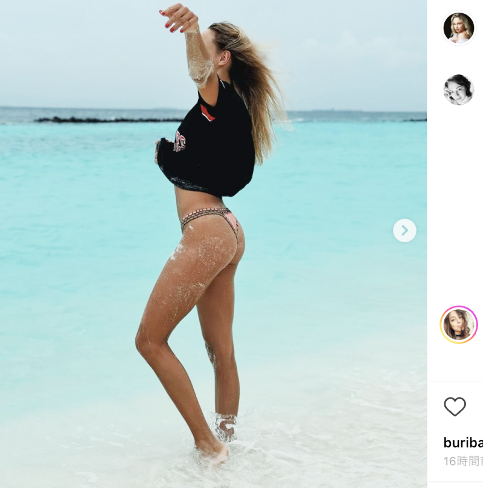Screen dimensions: 483x488
Task: View story of avatar with gradient ring
Action: (459, 324)
